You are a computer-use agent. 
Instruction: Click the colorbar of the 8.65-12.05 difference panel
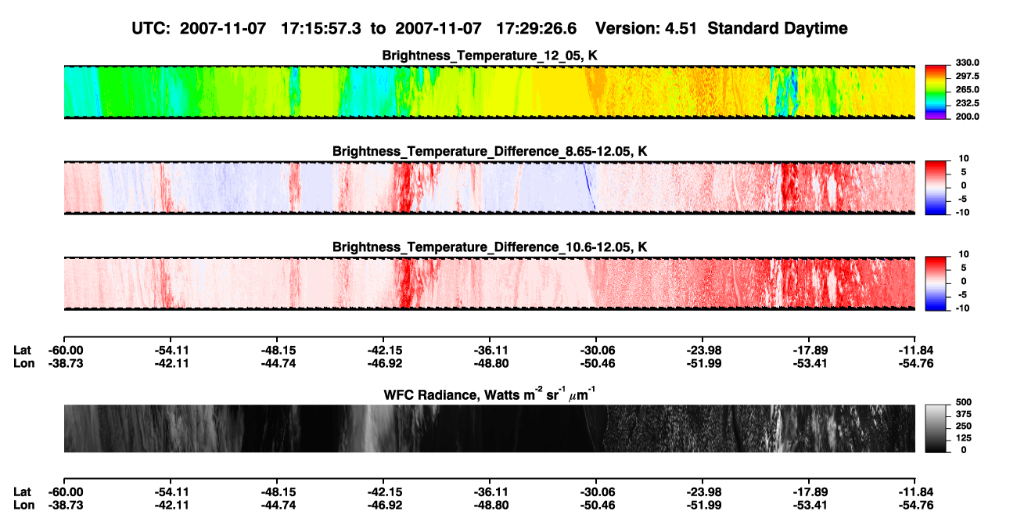click(x=936, y=187)
